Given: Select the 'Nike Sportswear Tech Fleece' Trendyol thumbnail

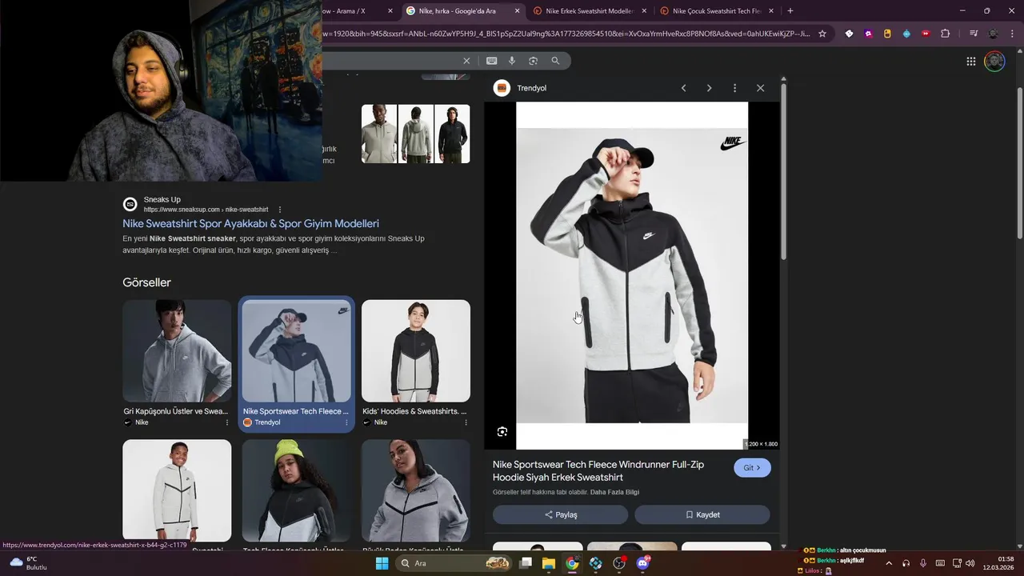Looking at the screenshot, I should tap(296, 351).
